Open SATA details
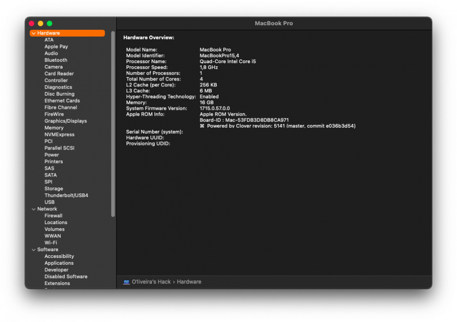Viewport: 457px width, 322px height. 50,175
